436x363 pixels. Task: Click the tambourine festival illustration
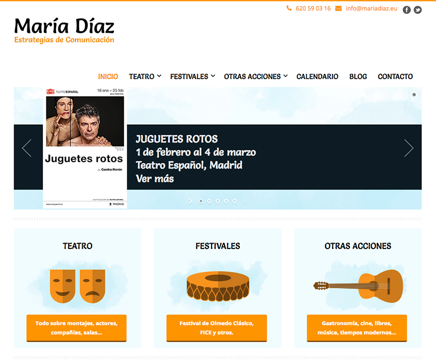pos(217,286)
